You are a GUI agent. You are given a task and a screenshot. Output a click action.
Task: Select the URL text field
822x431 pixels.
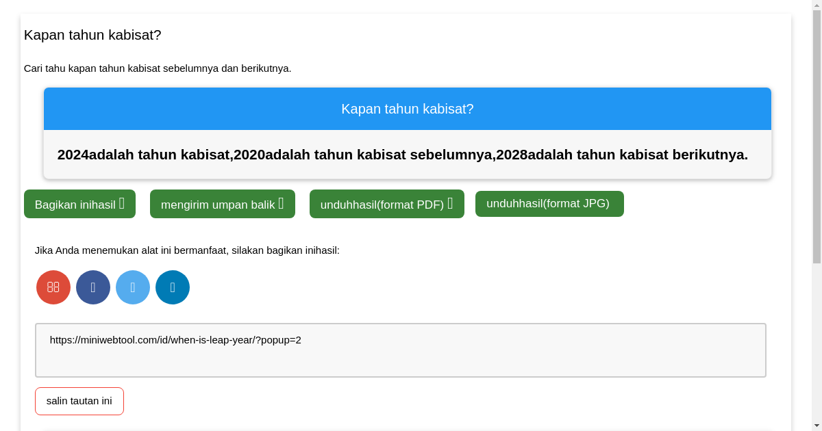pos(401,349)
